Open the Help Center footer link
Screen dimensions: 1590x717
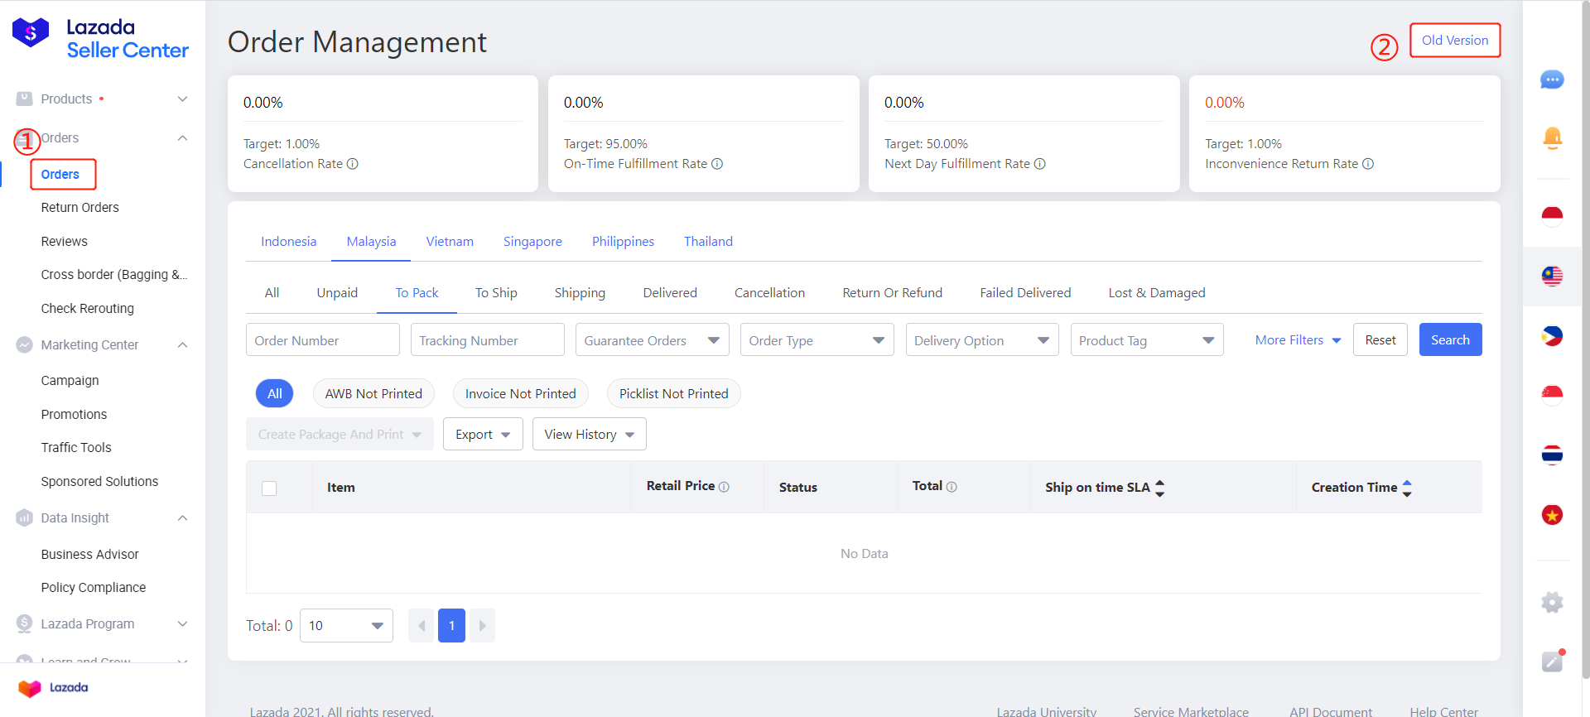pos(1443,711)
